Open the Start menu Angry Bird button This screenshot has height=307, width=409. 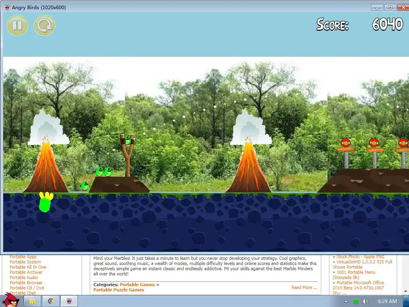(x=11, y=300)
